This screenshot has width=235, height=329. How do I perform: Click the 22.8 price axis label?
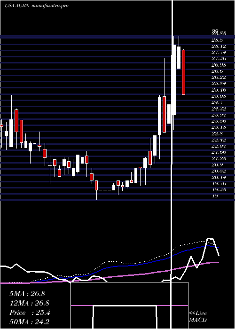tap(217, 133)
